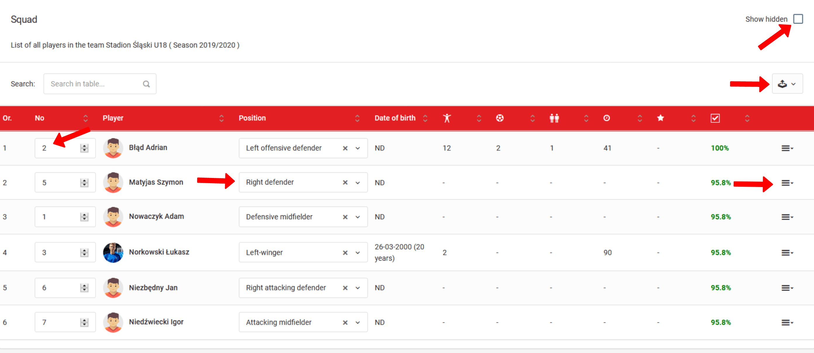
Task: Sort by the soccer ball goals column
Action: pos(500,118)
